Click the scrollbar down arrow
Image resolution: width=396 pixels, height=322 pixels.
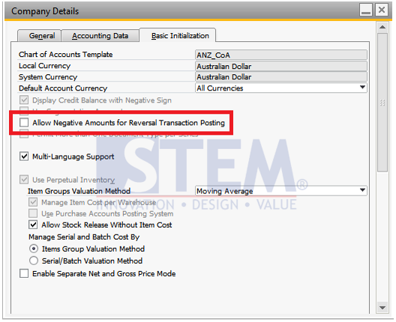(x=382, y=308)
